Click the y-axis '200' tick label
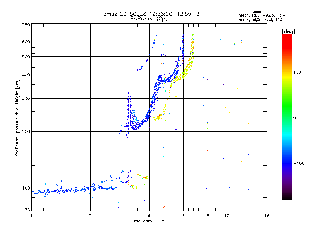 (x=26, y=132)
